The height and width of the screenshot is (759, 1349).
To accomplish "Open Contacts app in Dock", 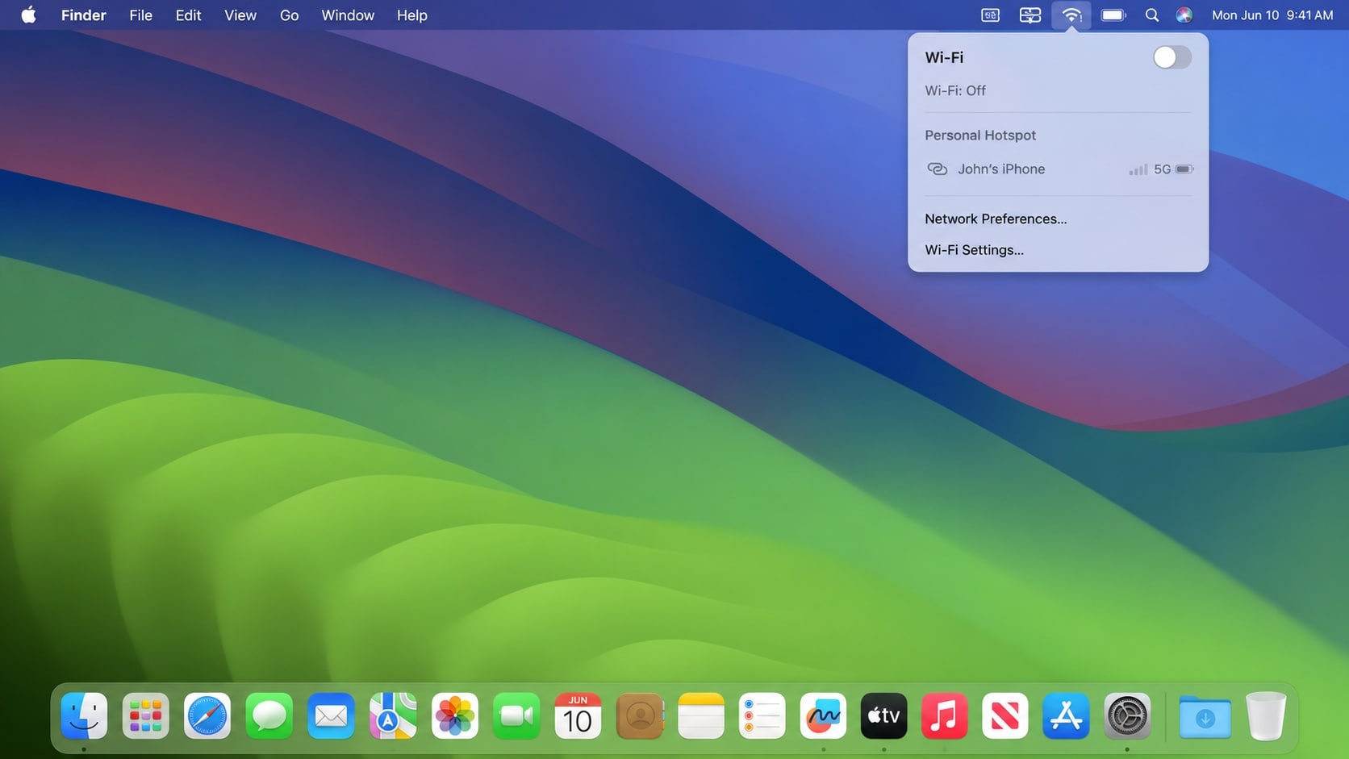I will [640, 715].
